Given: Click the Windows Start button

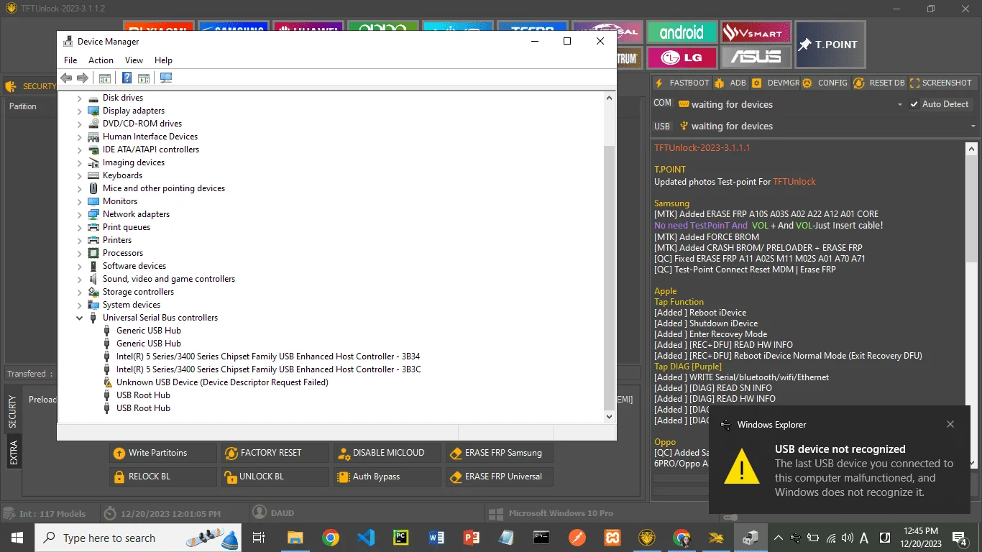Looking at the screenshot, I should (17, 537).
